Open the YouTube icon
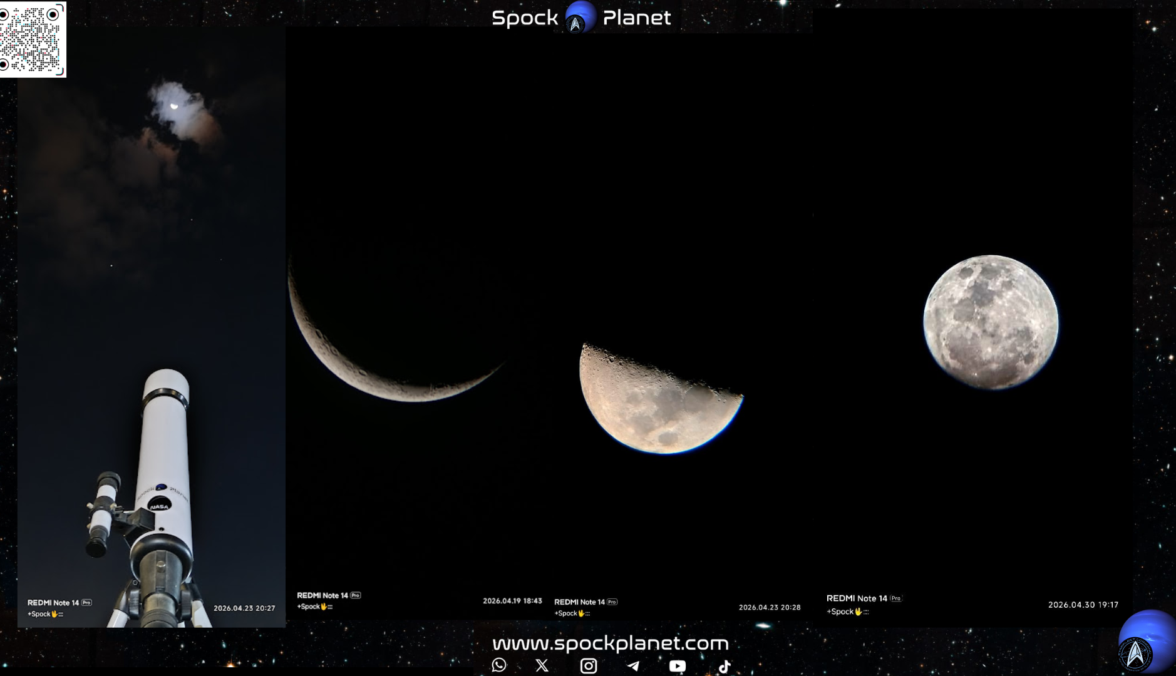 pos(678,666)
